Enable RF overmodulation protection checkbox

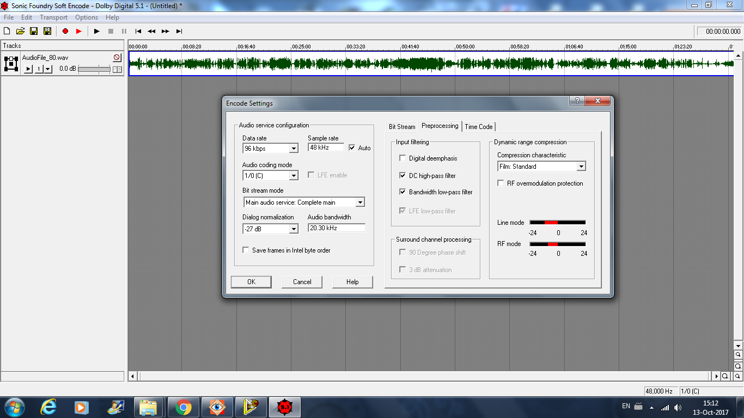(x=501, y=183)
